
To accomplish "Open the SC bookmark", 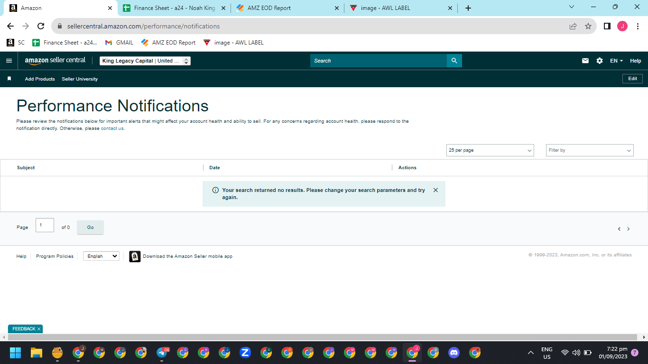I will point(16,43).
